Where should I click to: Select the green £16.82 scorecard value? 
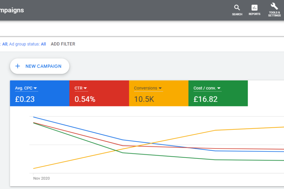tap(206, 99)
